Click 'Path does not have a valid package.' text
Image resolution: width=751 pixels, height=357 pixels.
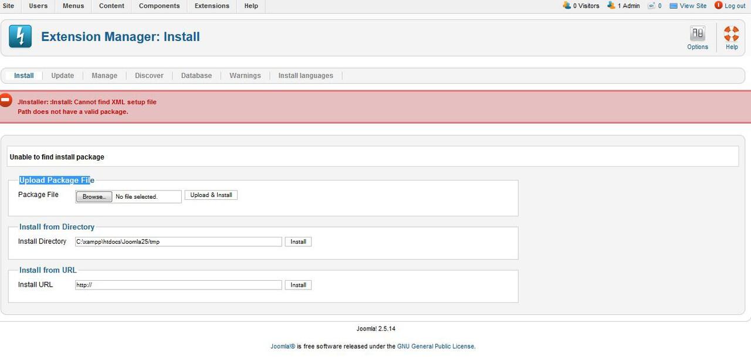73,111
